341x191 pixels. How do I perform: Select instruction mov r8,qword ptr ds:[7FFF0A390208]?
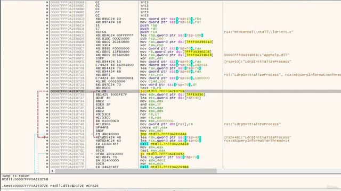tap(176, 52)
